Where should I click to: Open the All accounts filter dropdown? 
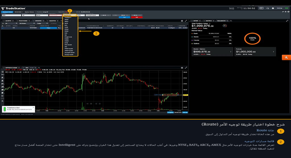point(11,23)
